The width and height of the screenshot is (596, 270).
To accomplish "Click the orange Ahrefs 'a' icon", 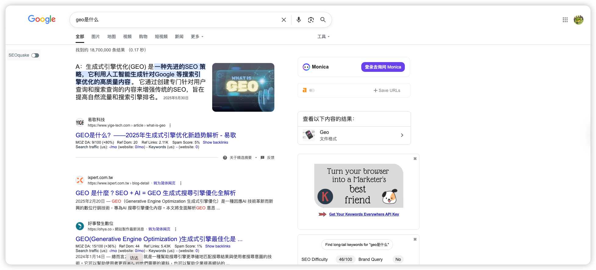I will coord(305,90).
